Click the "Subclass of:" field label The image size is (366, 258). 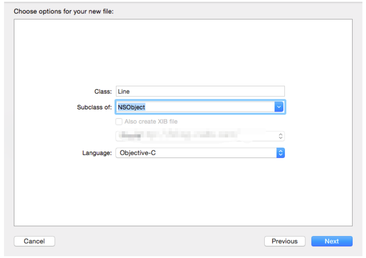94,107
